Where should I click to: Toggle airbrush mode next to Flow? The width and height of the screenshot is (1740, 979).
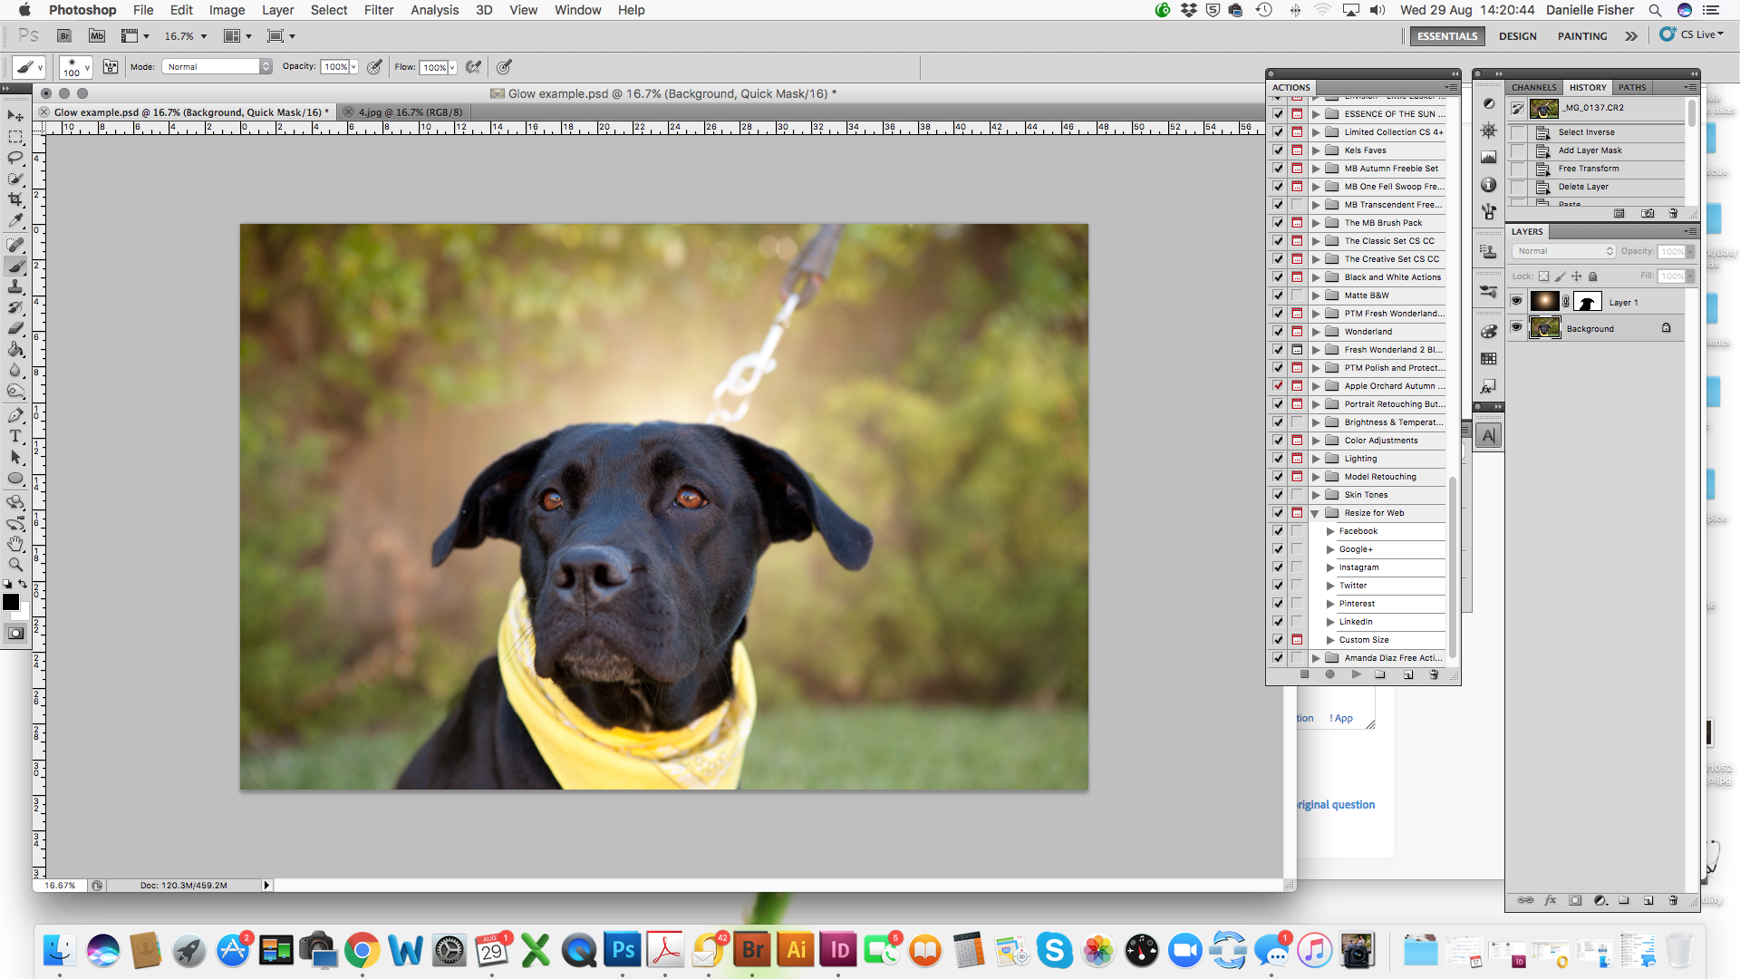[x=473, y=66]
